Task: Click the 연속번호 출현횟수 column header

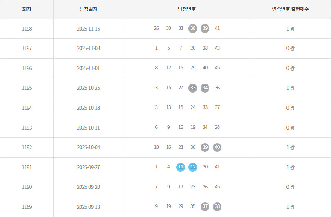Action: [x=291, y=9]
